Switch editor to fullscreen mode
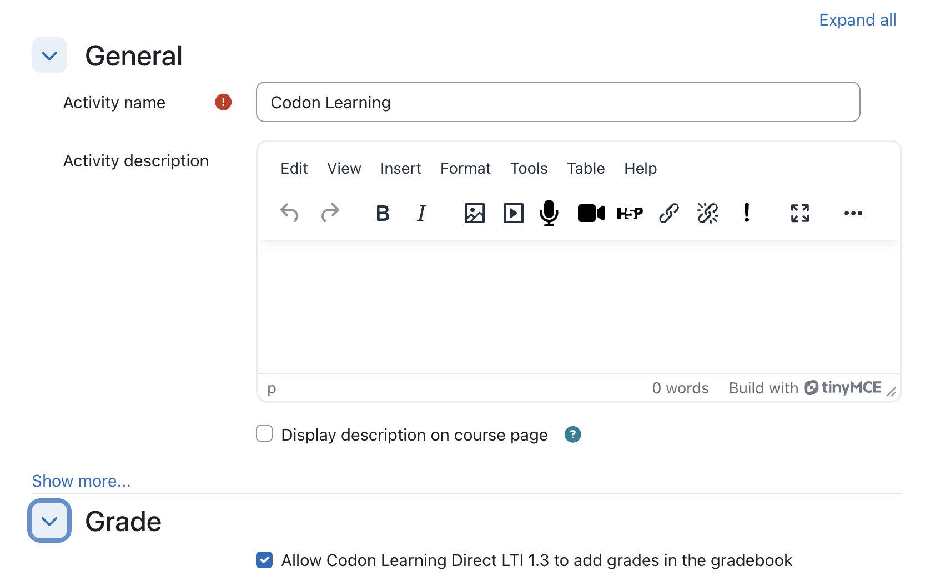This screenshot has height=586, width=925. point(800,213)
